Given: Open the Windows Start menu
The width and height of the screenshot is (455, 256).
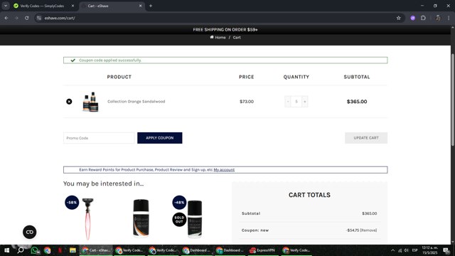Looking at the screenshot, I should click(x=6, y=250).
